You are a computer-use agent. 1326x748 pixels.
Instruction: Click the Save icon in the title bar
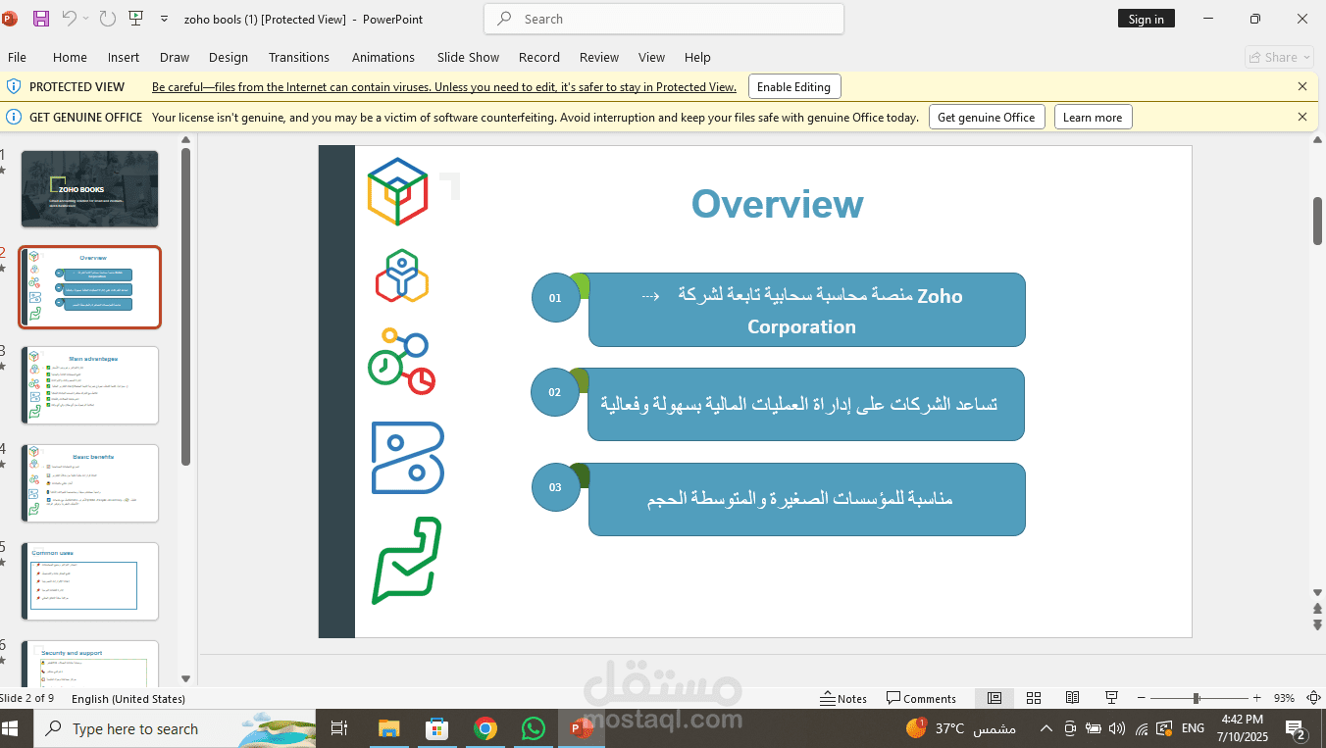tap(40, 19)
